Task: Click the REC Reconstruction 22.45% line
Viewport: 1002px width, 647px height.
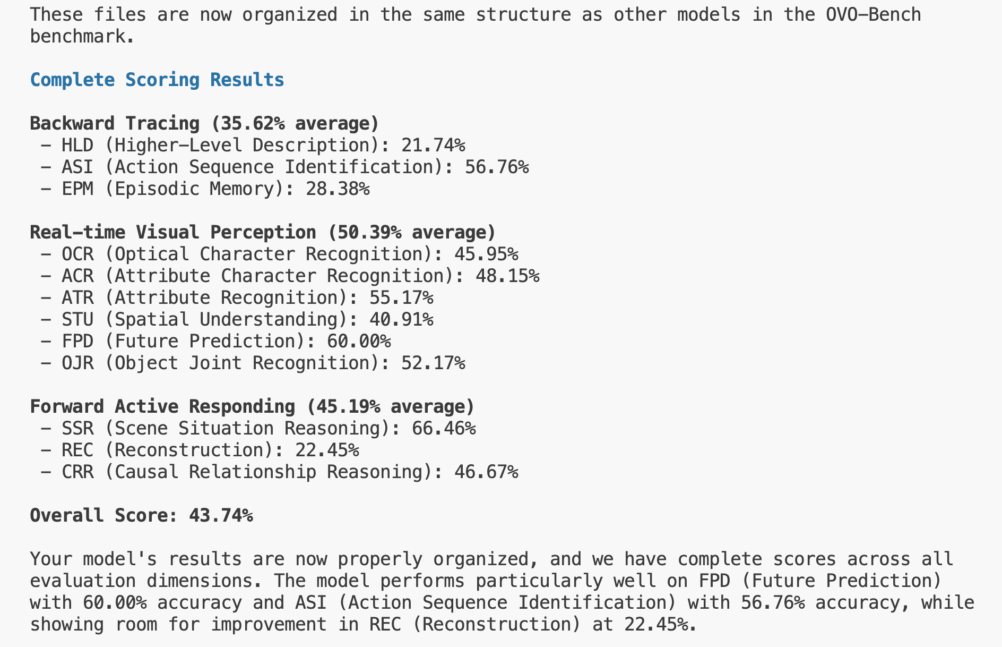Action: click(200, 450)
